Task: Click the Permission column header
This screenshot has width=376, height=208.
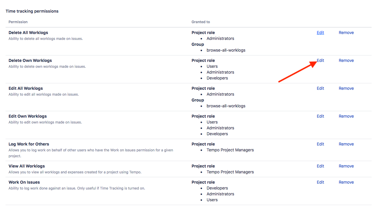Action: coord(18,22)
